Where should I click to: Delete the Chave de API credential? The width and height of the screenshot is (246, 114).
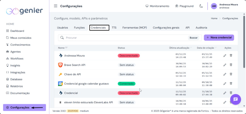click(231, 74)
